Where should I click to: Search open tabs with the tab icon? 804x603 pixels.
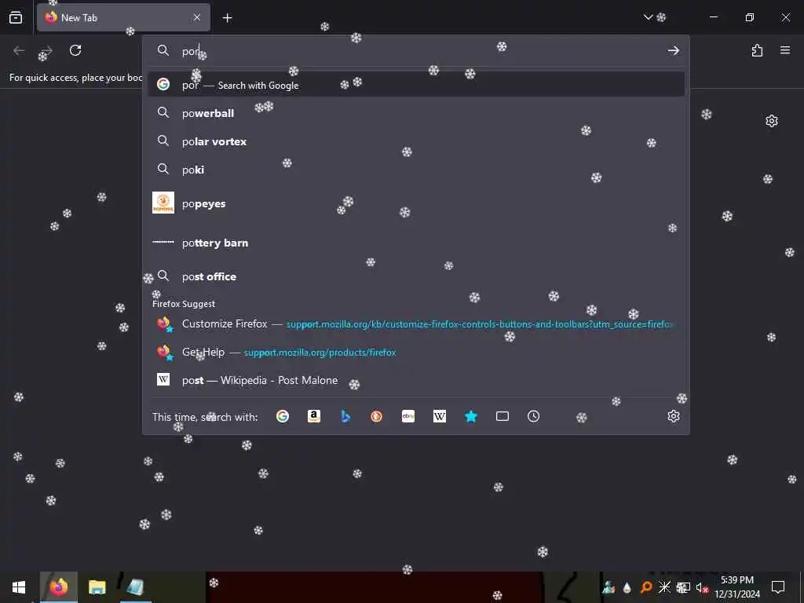point(502,416)
